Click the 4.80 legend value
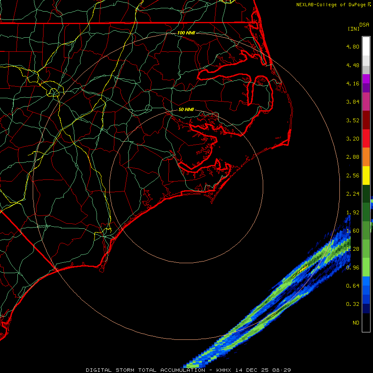The height and width of the screenshot is (373, 373). tap(353, 46)
